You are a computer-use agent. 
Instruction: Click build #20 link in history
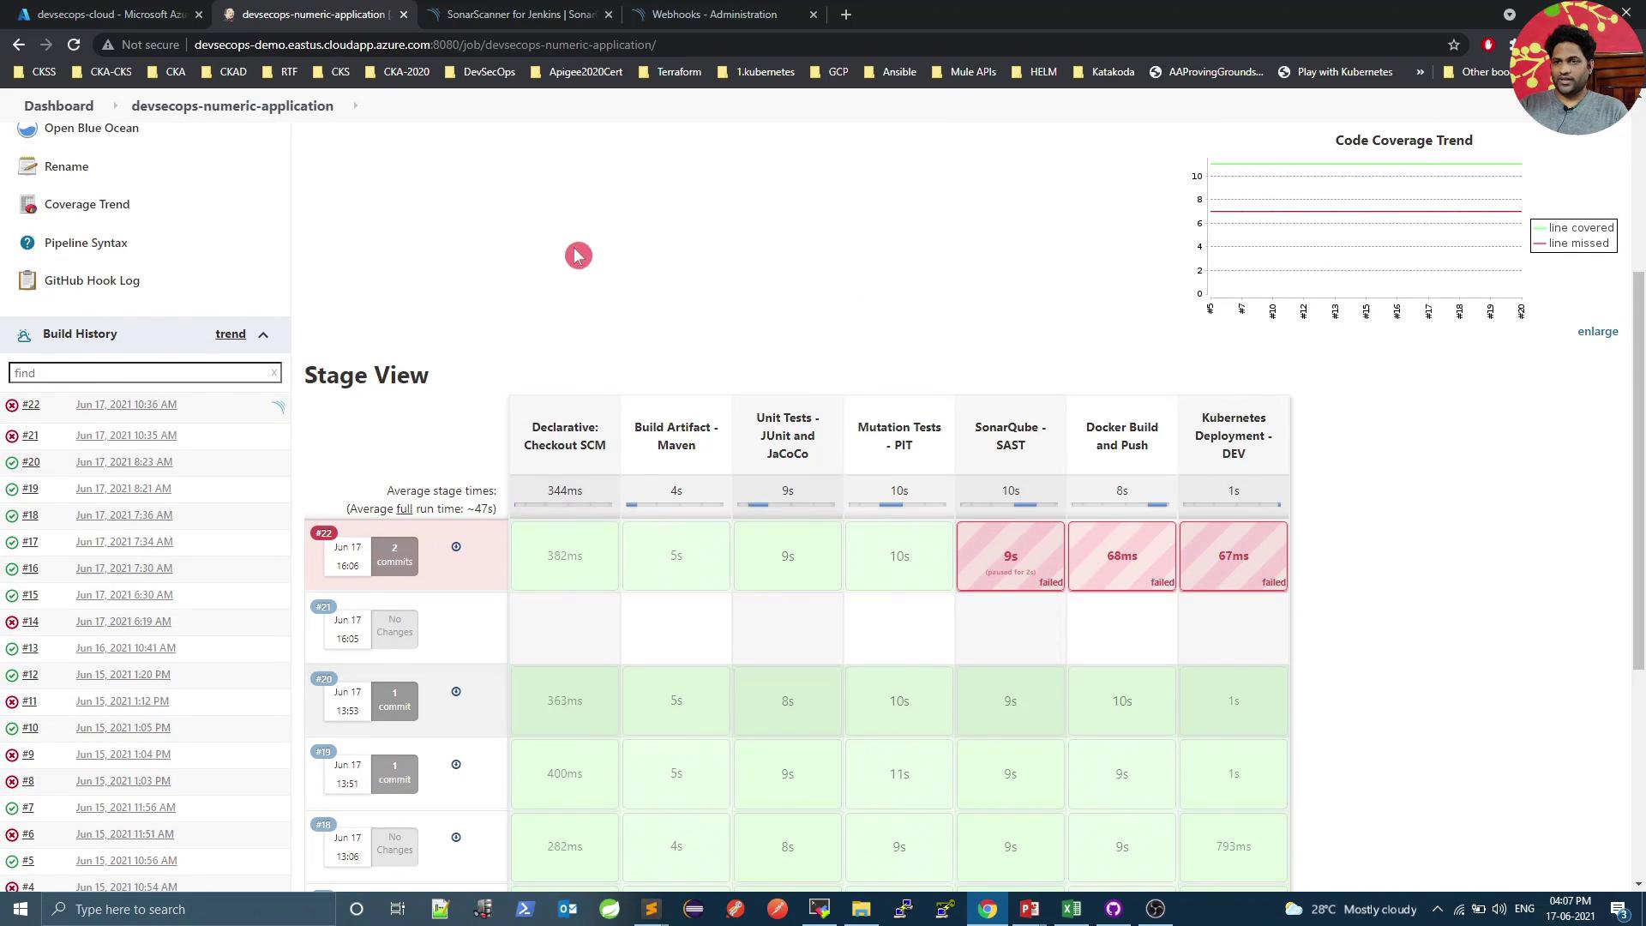click(x=31, y=462)
